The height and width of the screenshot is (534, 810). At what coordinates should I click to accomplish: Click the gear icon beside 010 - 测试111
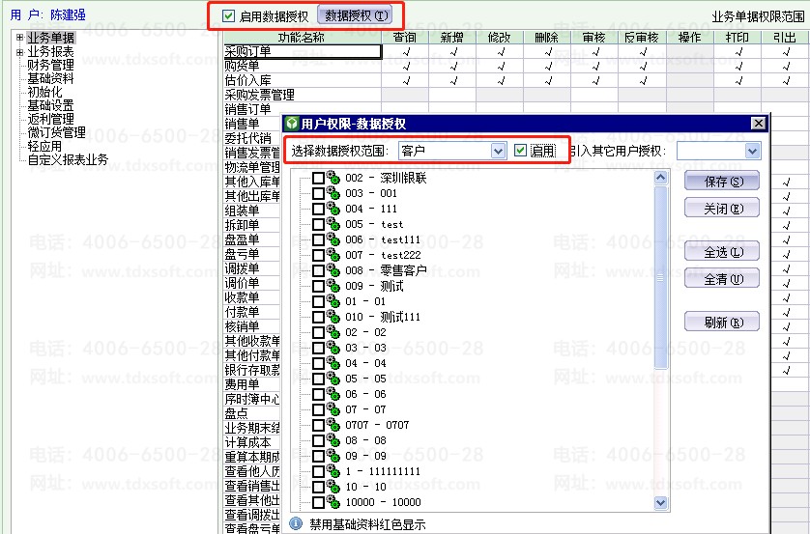coord(333,317)
